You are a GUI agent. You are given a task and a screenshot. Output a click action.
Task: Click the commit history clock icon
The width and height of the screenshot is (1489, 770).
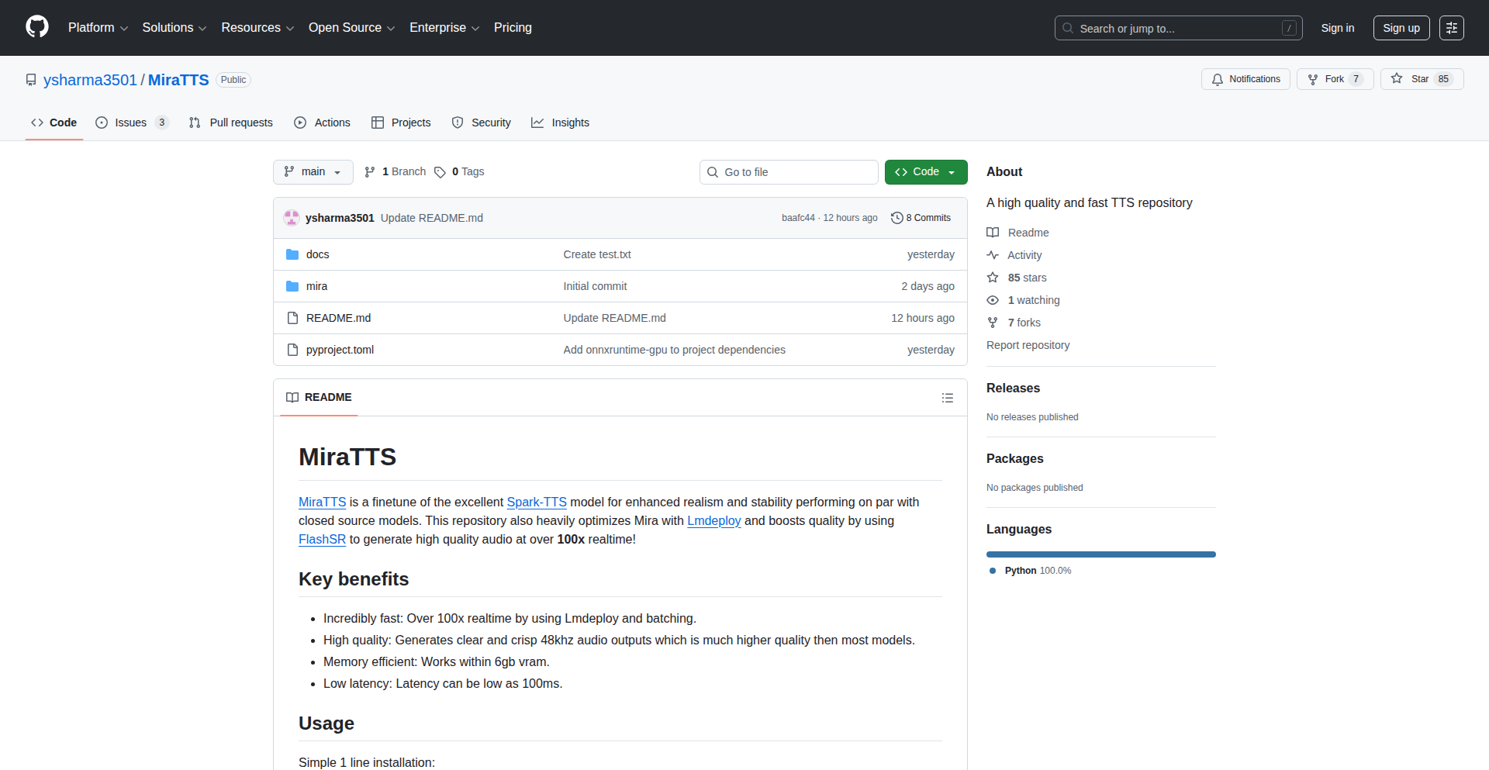[x=897, y=218]
